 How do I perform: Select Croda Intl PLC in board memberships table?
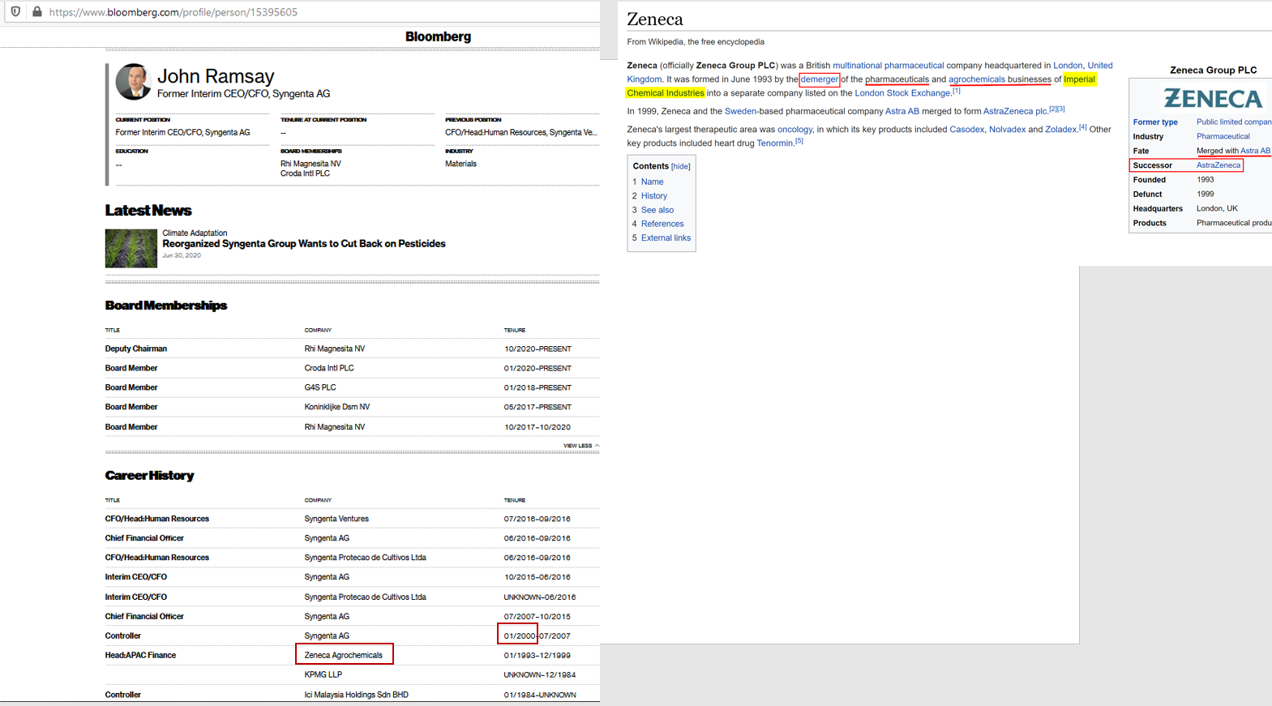pyautogui.click(x=329, y=368)
